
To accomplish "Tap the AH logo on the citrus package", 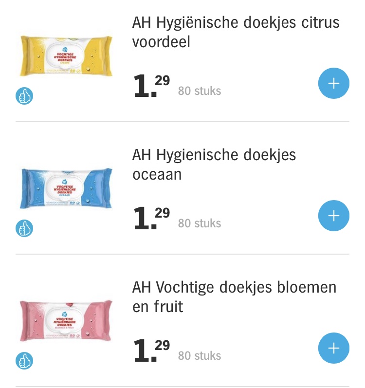I will pos(65,50).
